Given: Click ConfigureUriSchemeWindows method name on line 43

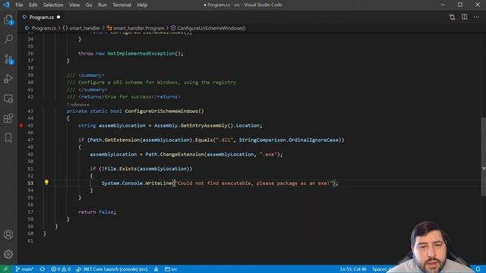Looking at the screenshot, I should click(161, 111).
